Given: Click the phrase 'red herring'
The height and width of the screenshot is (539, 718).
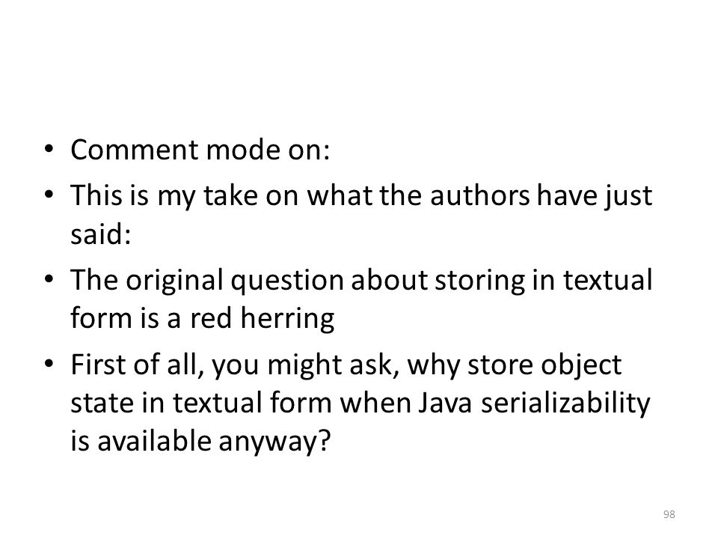Looking at the screenshot, I should [262, 319].
